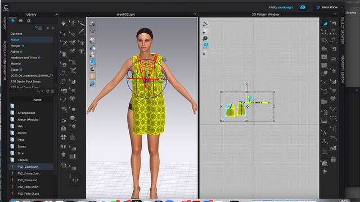
Task: Open the HISTORY side tab
Action: click(4, 23)
